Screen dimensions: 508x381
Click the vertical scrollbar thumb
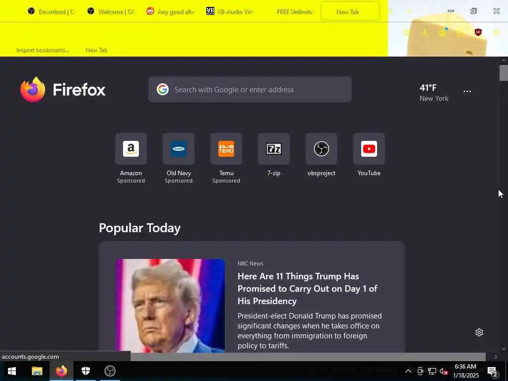[504, 73]
